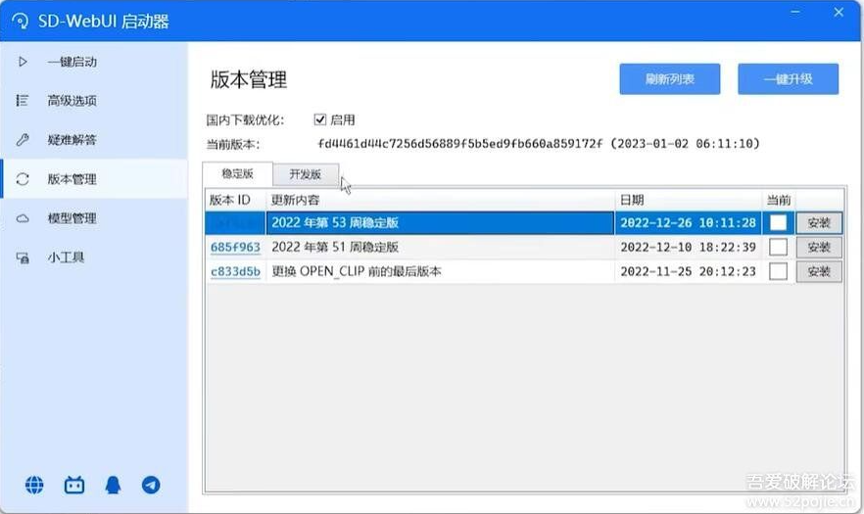This screenshot has width=864, height=514.
Task: Open the c833d5b version ID link
Action: coord(235,271)
